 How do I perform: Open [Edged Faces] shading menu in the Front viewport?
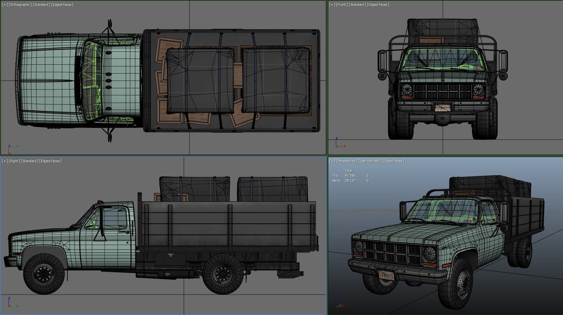pos(379,5)
